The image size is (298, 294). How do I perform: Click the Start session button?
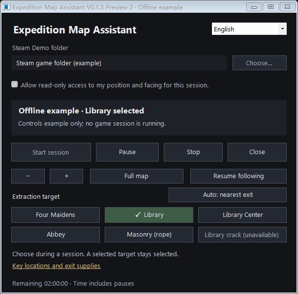point(51,152)
